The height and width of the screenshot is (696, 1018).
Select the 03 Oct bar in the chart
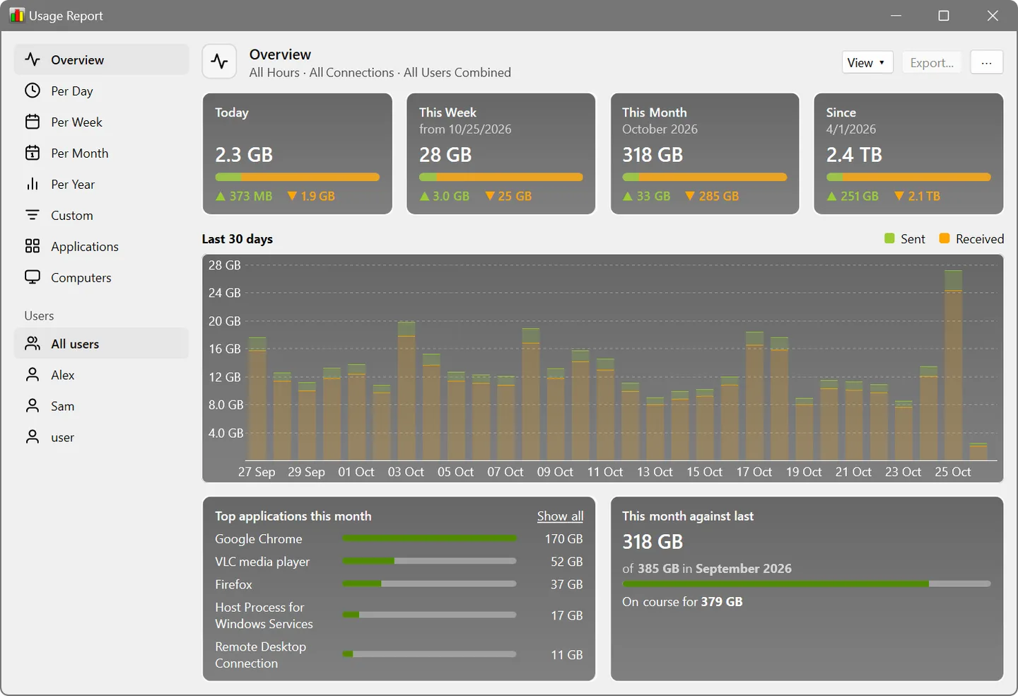[406, 391]
